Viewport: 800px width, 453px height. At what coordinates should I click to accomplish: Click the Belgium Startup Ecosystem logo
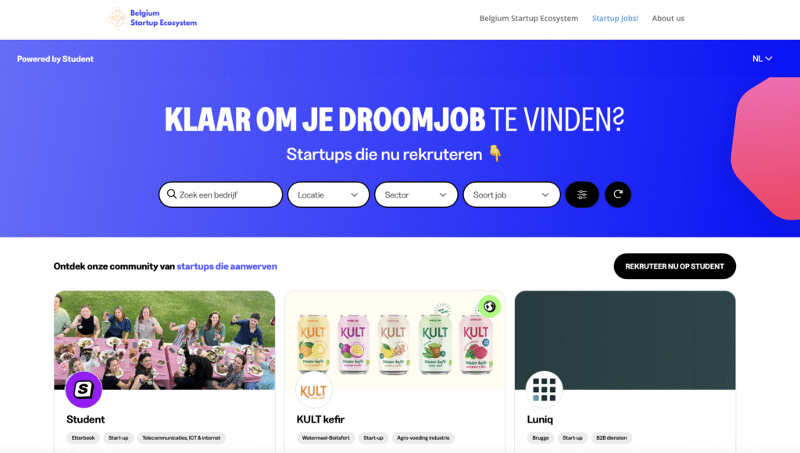[x=152, y=19]
